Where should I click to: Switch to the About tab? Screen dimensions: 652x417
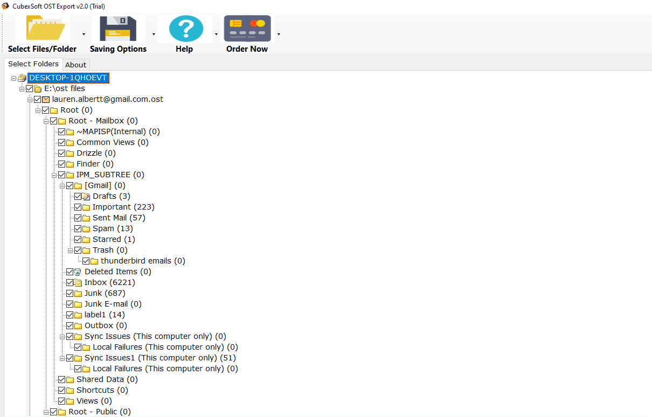click(75, 65)
